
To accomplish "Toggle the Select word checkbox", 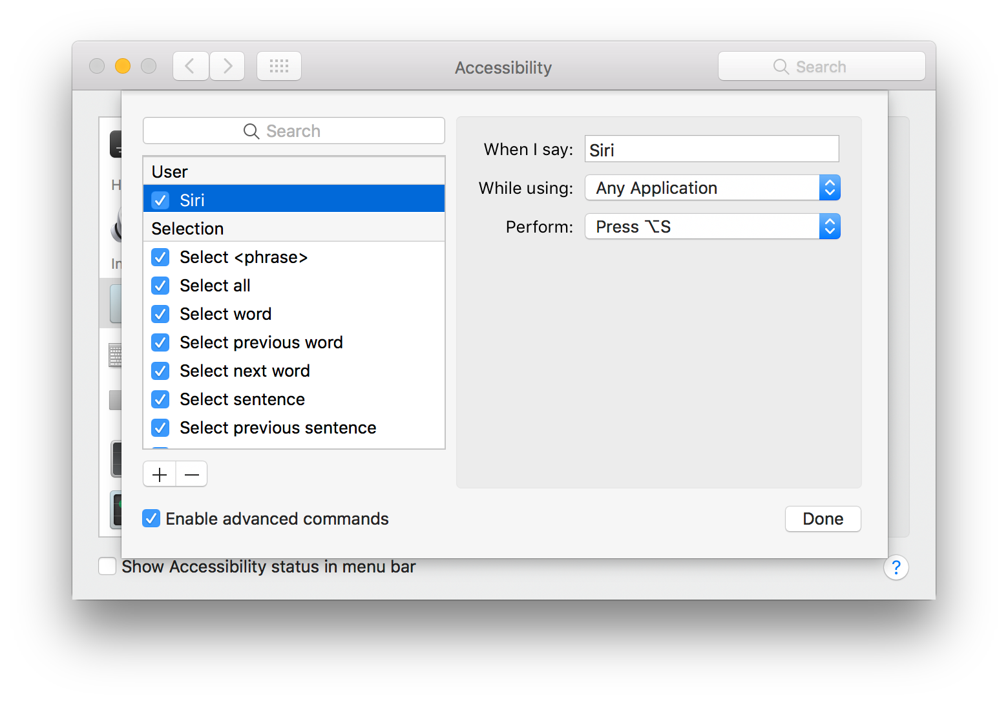I will 160,314.
